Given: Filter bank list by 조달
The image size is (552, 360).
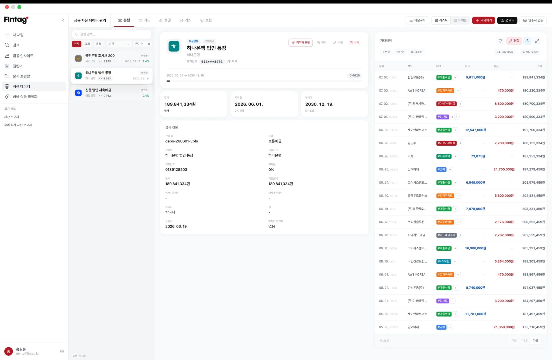Looking at the screenshot, I should [x=88, y=44].
